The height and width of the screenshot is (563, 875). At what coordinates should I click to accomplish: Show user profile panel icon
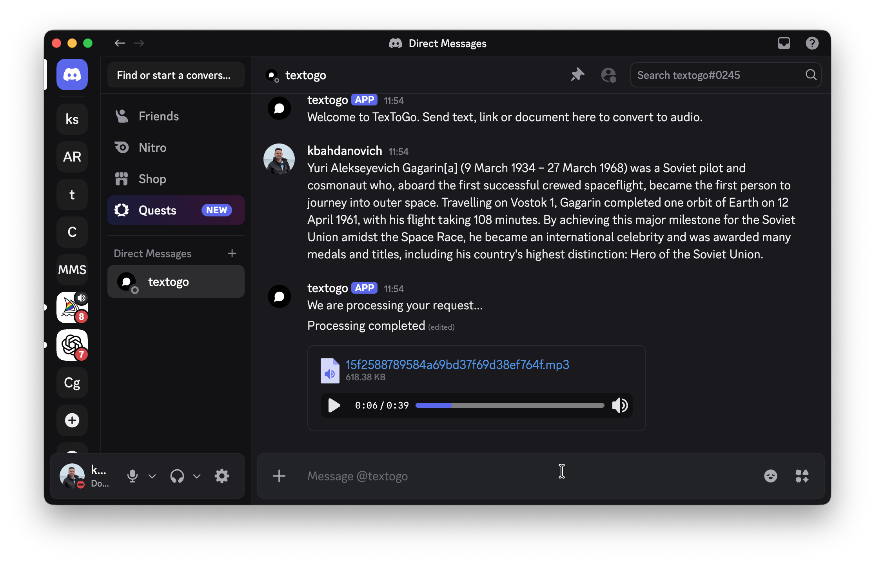point(609,75)
